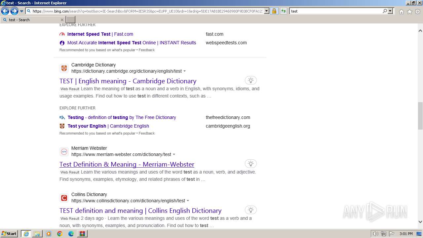The image size is (423, 238).
Task: Open Testing definition by The Free Dictionary
Action: point(122,117)
